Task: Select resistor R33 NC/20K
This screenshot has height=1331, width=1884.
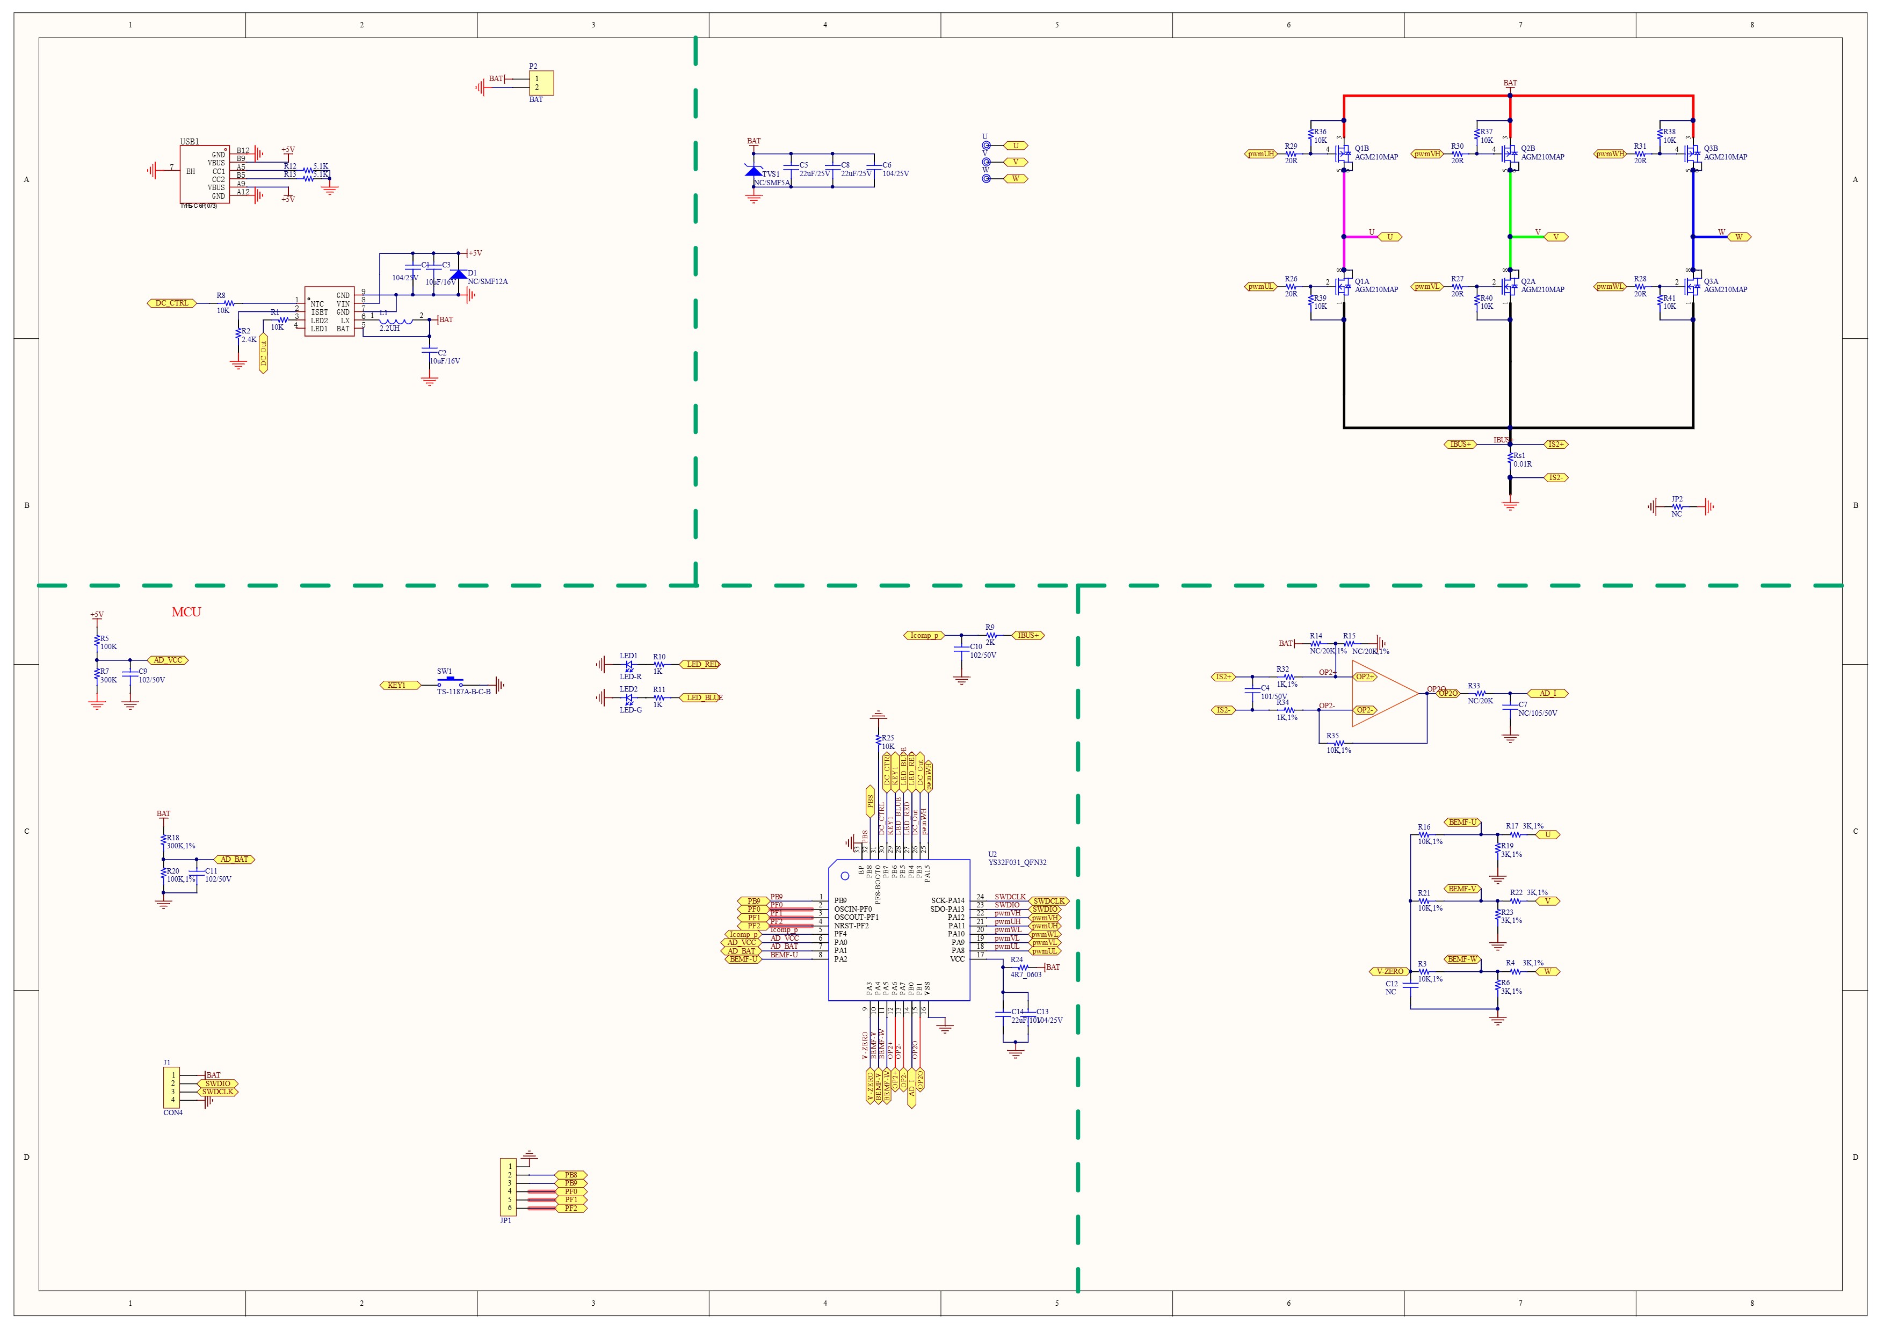Action: [1480, 694]
